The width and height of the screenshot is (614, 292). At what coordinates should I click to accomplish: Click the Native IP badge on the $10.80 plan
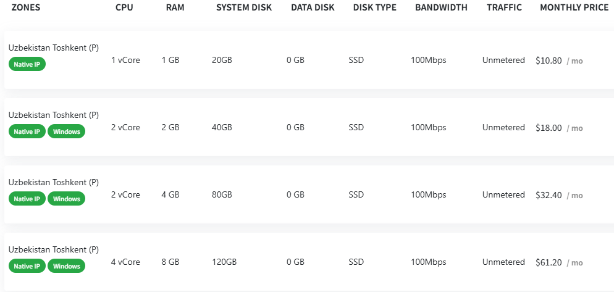(x=27, y=64)
